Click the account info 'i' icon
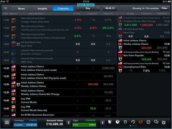Screen dimensions: 172x129 point(69,123)
